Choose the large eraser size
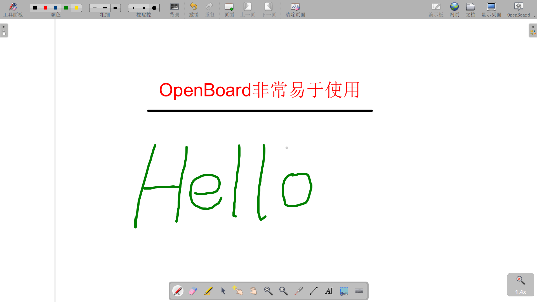 154,8
